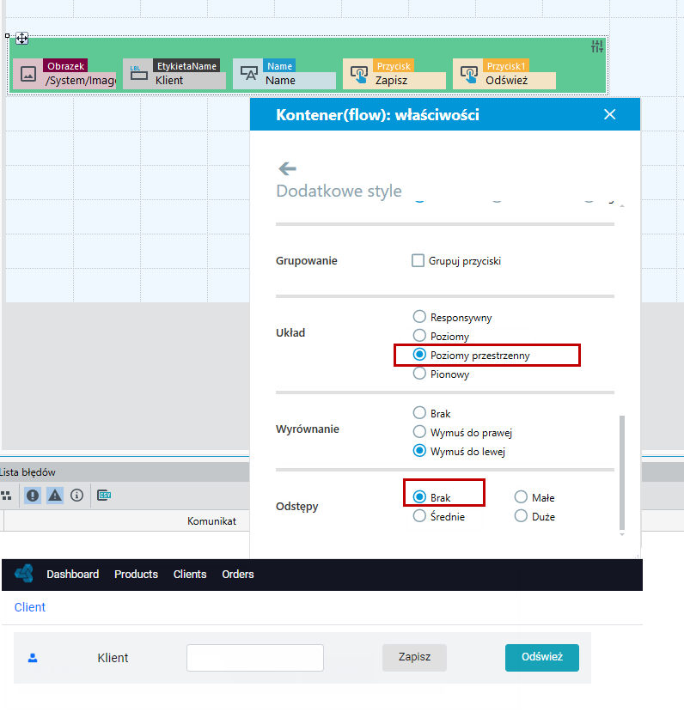Click the Lista błędów panel title
Viewport: 684px width, 724px height.
[x=27, y=472]
